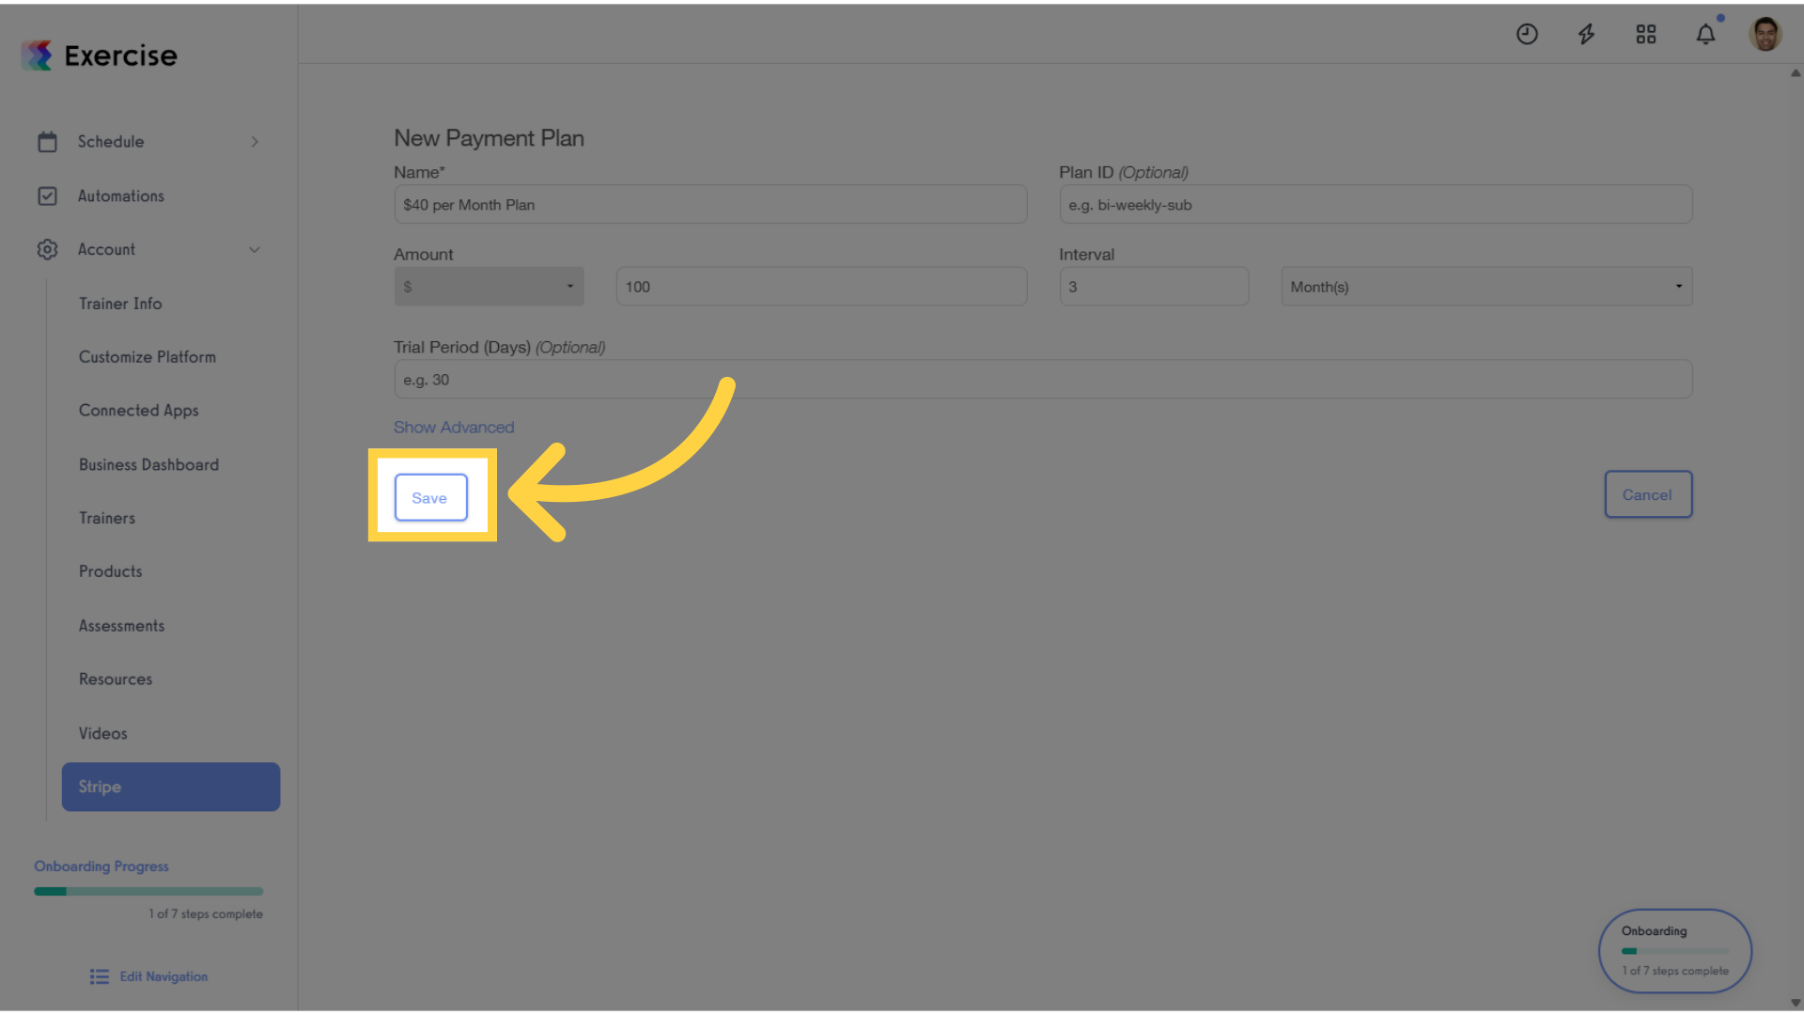Open the notifications bell
The width and height of the screenshot is (1804, 1015).
(x=1705, y=35)
